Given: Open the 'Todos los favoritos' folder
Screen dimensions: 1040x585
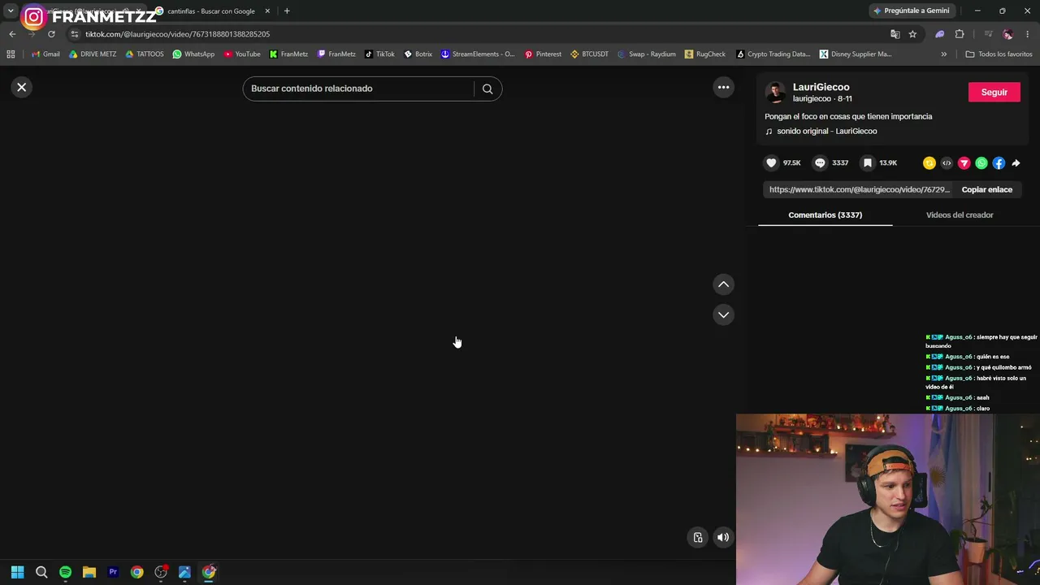Looking at the screenshot, I should click(999, 54).
